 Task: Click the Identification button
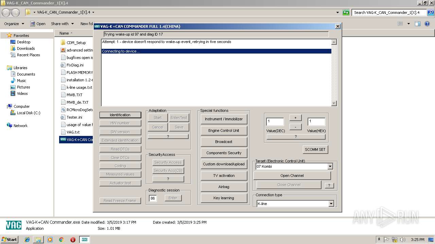pyautogui.click(x=120, y=115)
